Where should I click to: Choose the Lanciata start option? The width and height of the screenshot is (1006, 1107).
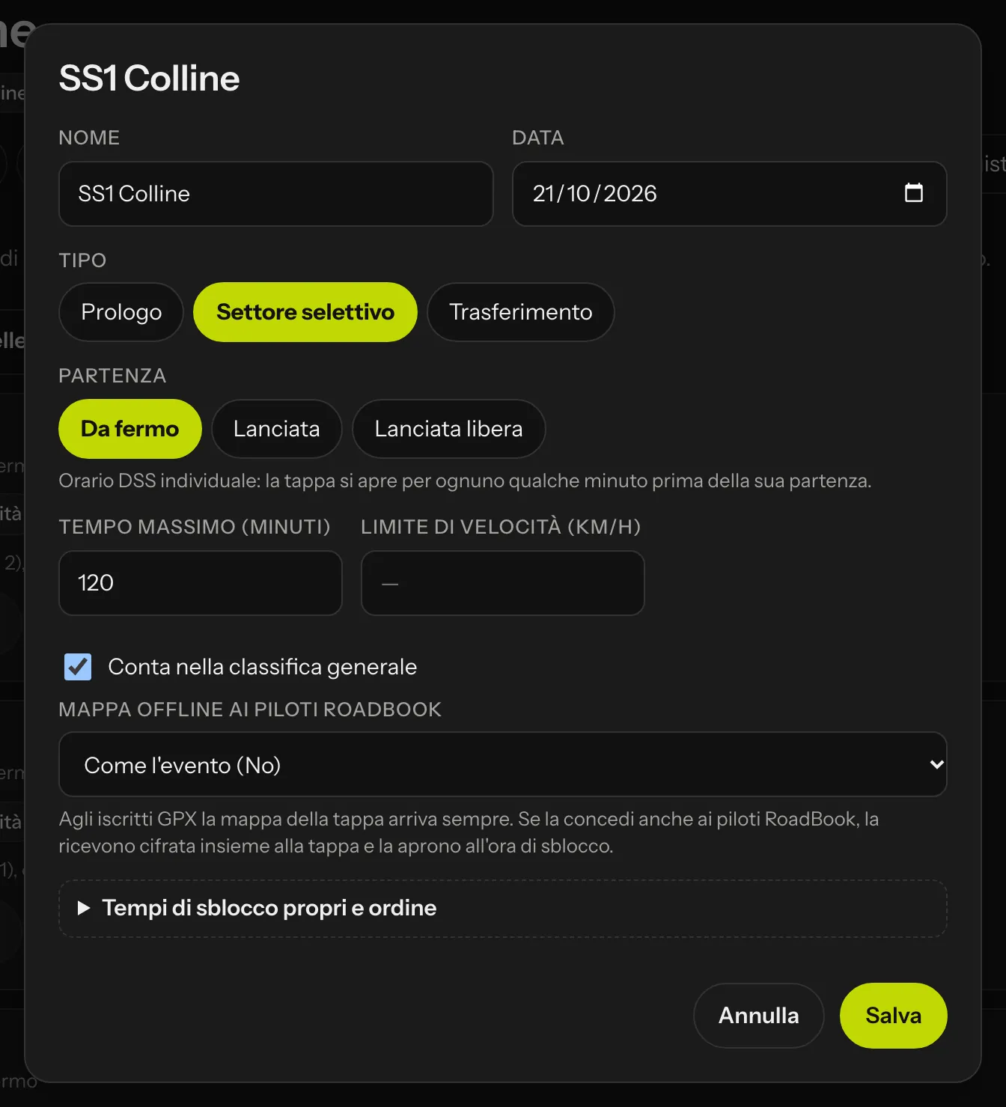point(277,429)
